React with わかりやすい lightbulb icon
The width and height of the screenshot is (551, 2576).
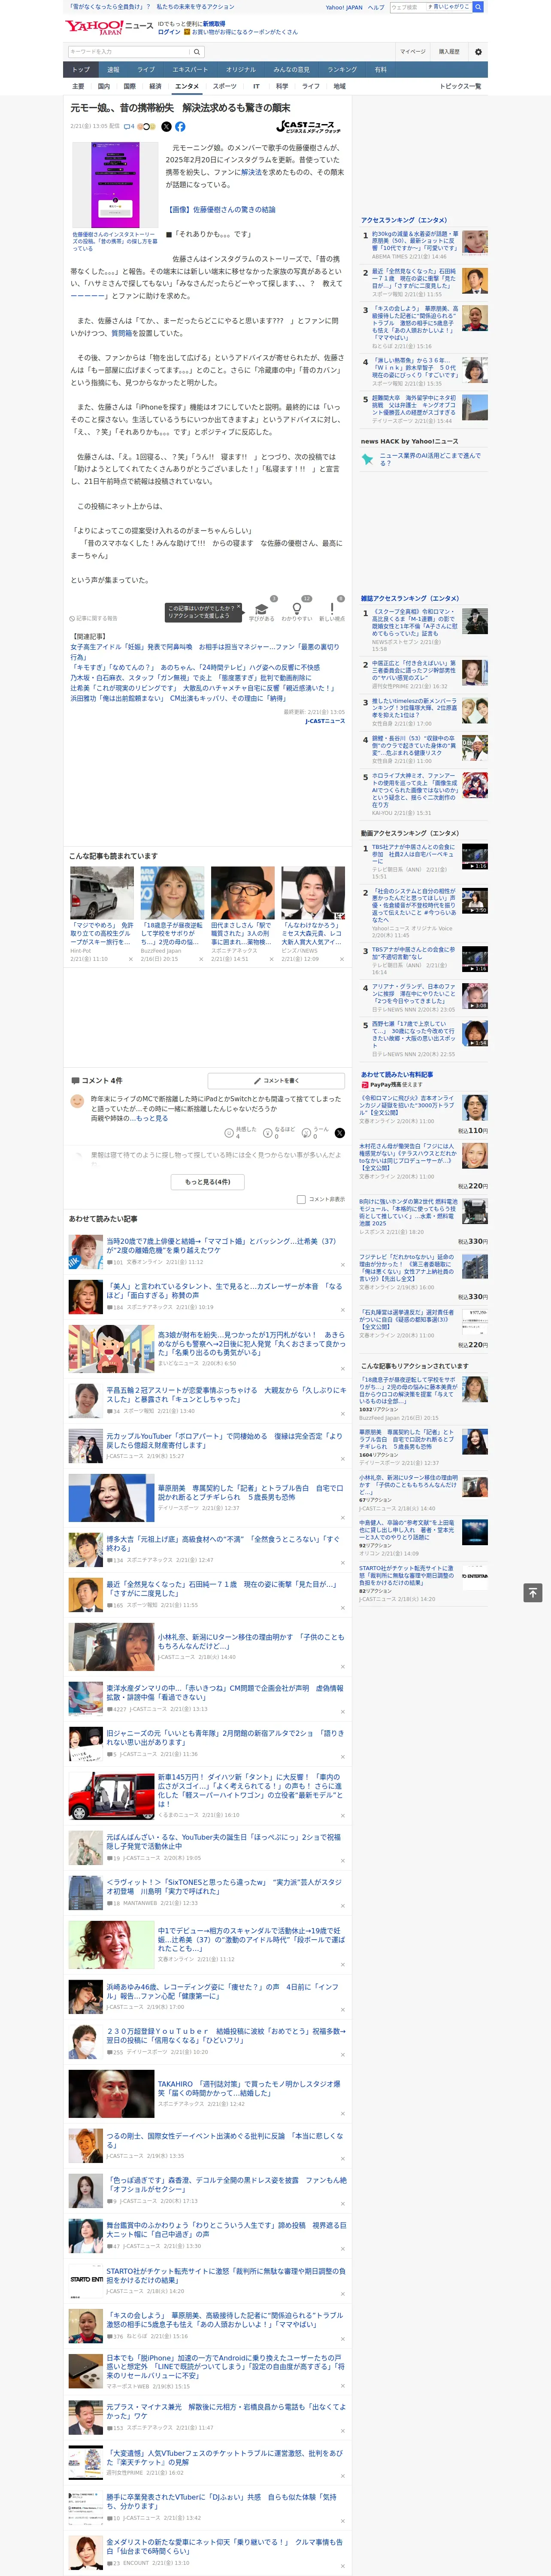pos(296,609)
